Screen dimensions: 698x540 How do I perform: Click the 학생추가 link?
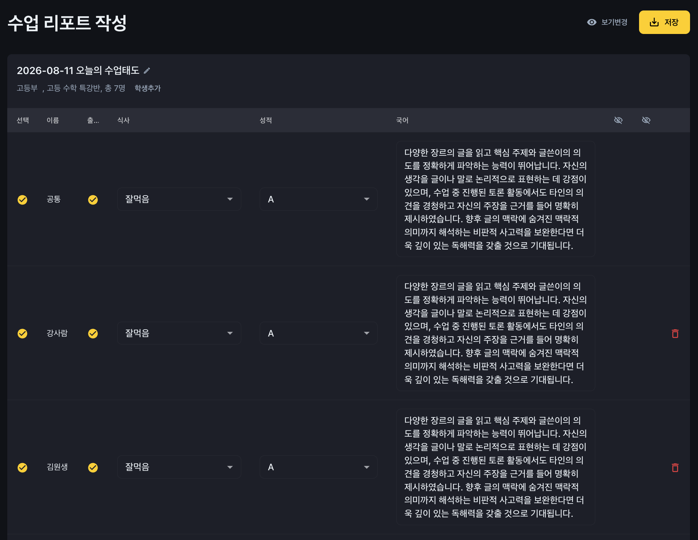coord(148,88)
